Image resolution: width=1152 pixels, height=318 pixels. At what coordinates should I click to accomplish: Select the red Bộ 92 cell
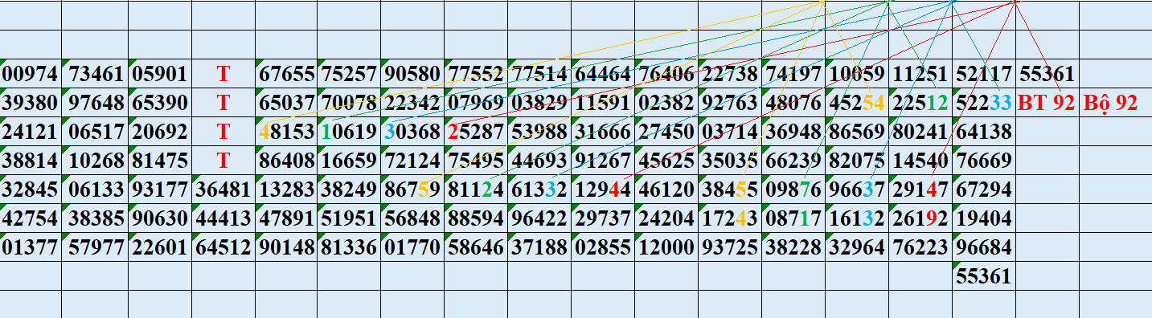[x=1115, y=104]
